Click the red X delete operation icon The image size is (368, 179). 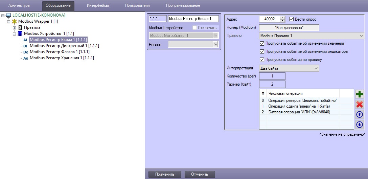(359, 104)
